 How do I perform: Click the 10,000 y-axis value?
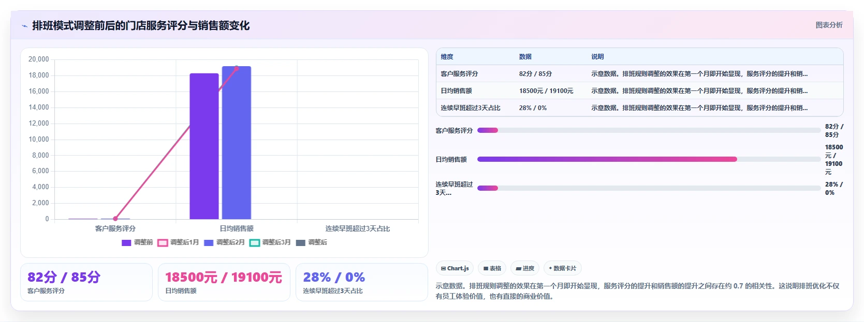39,140
